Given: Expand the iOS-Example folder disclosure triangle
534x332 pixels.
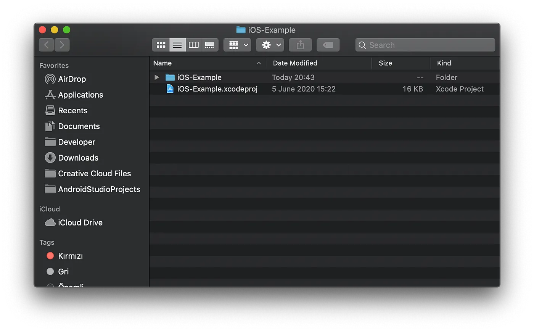Looking at the screenshot, I should (x=156, y=77).
